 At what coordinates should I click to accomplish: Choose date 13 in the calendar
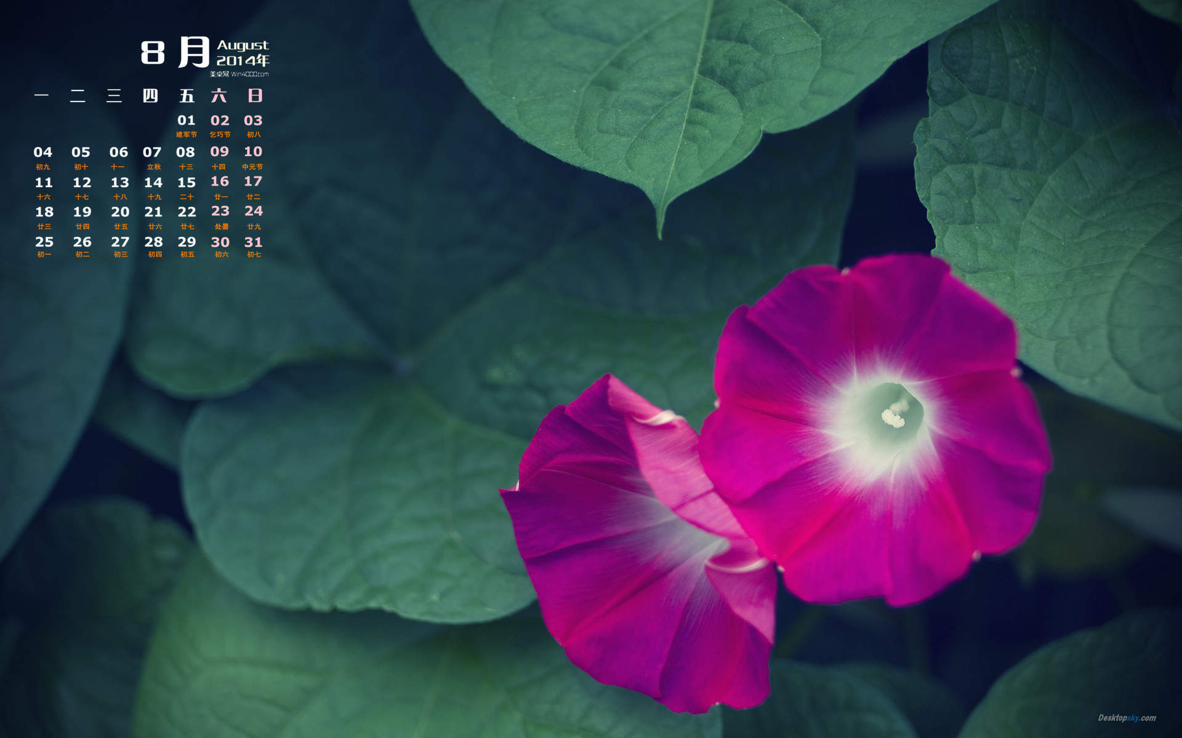[120, 183]
